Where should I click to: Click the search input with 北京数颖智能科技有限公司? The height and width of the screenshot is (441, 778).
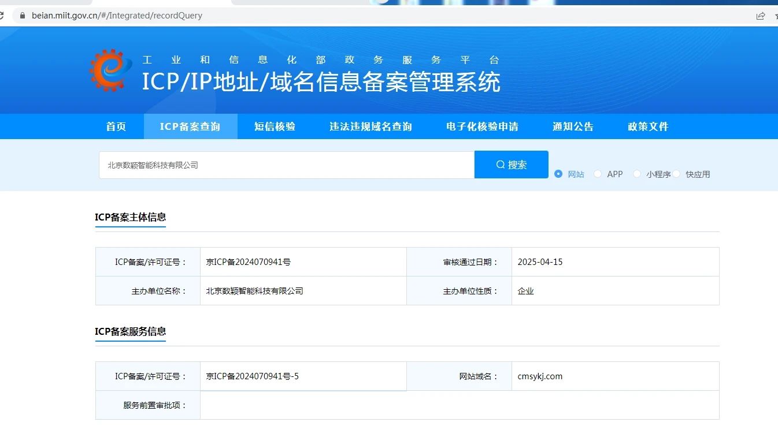(x=287, y=165)
